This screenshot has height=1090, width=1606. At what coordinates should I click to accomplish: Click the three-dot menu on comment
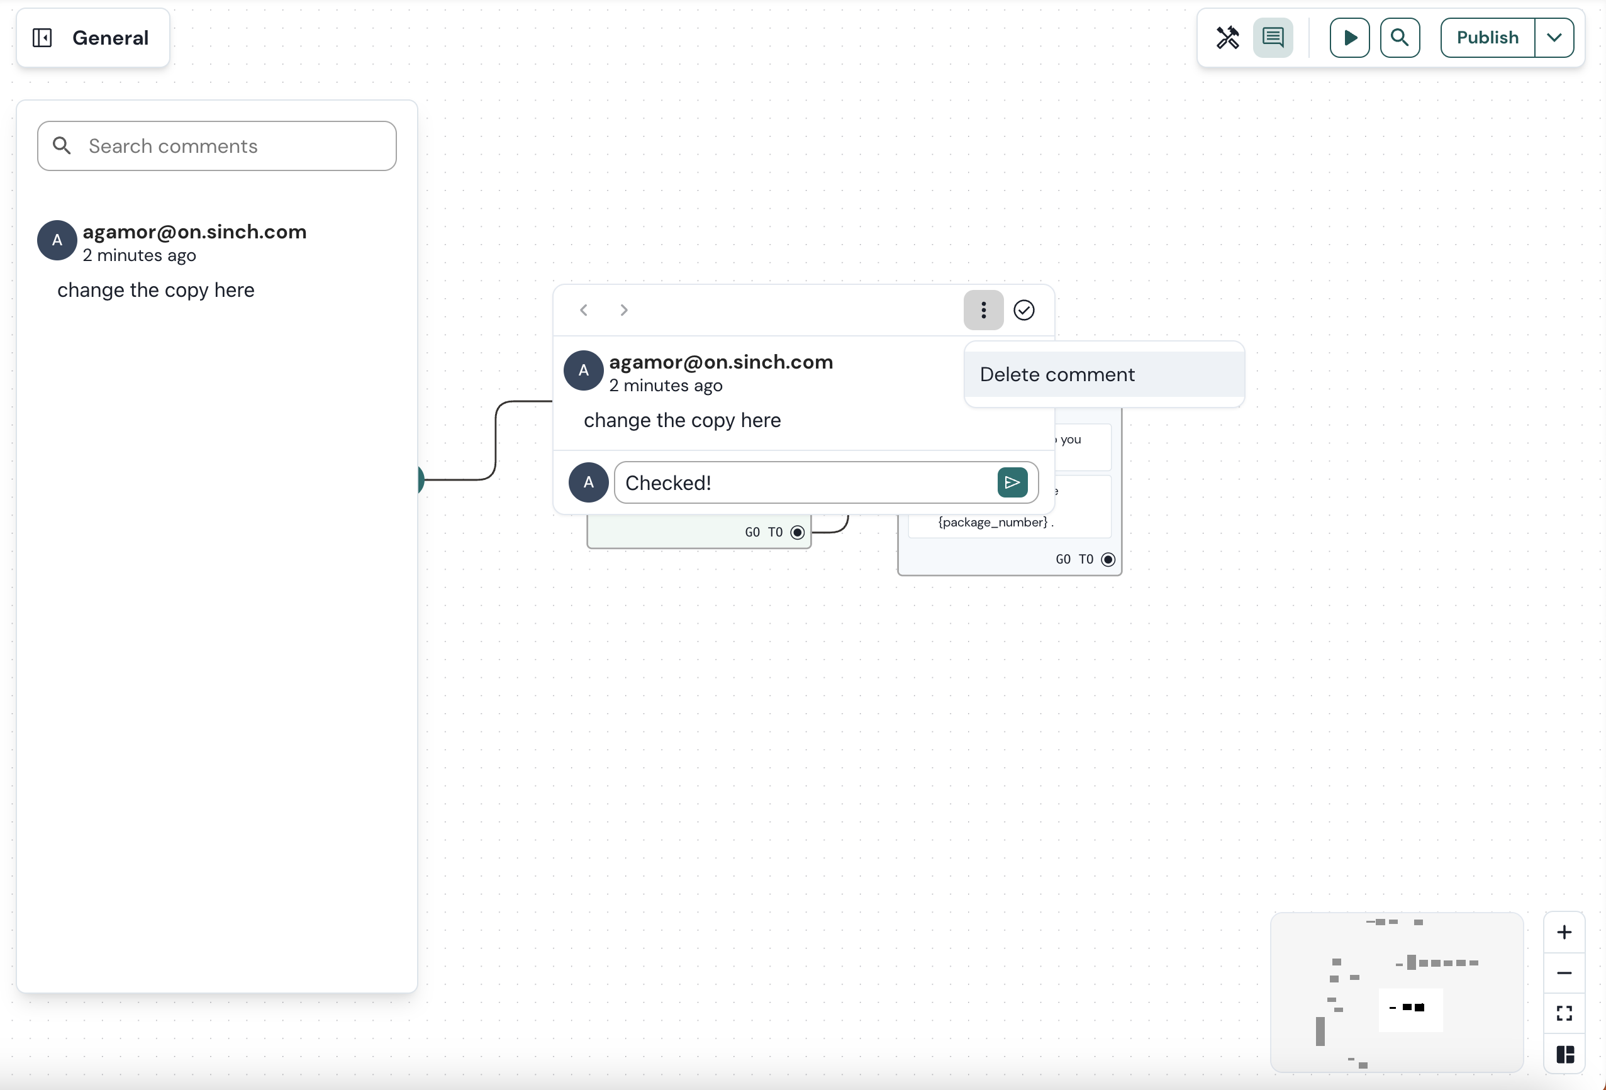[x=983, y=308]
